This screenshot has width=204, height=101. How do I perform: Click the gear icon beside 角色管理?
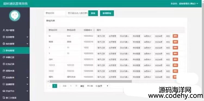click(x=4, y=44)
